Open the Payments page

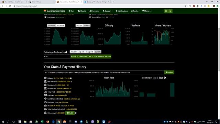[94, 11]
